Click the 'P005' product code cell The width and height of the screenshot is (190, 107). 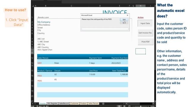pyautogui.click(x=39, y=81)
